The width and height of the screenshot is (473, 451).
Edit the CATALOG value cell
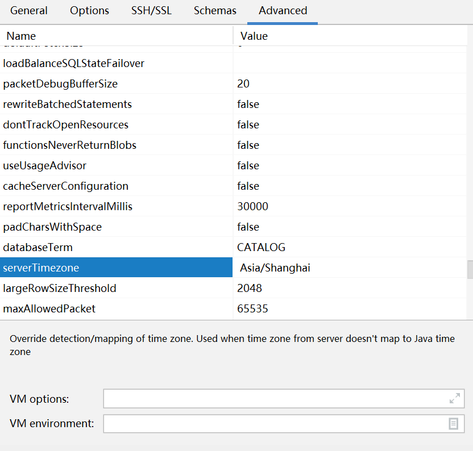(x=350, y=248)
